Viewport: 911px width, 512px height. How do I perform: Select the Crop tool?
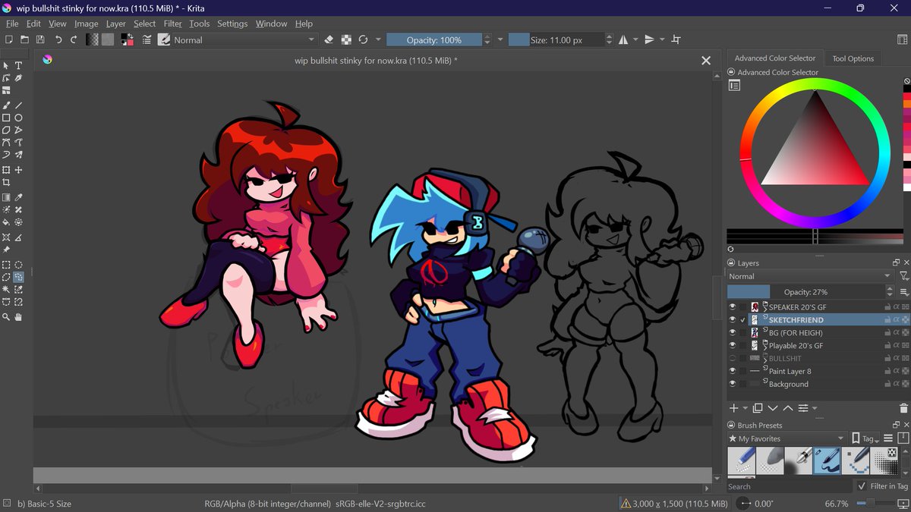6,182
